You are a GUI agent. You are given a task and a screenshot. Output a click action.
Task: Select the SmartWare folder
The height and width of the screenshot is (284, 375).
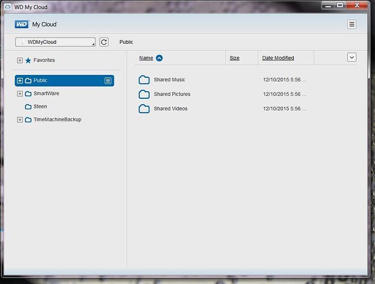tap(47, 93)
